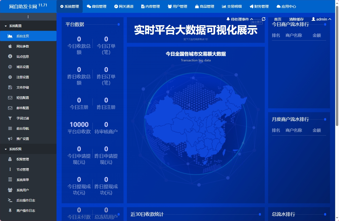Open the 系统管理 top menu

70,6
